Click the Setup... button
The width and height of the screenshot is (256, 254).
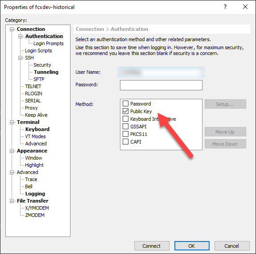(225, 104)
